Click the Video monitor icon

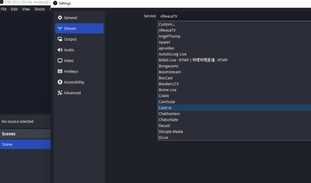point(60,61)
